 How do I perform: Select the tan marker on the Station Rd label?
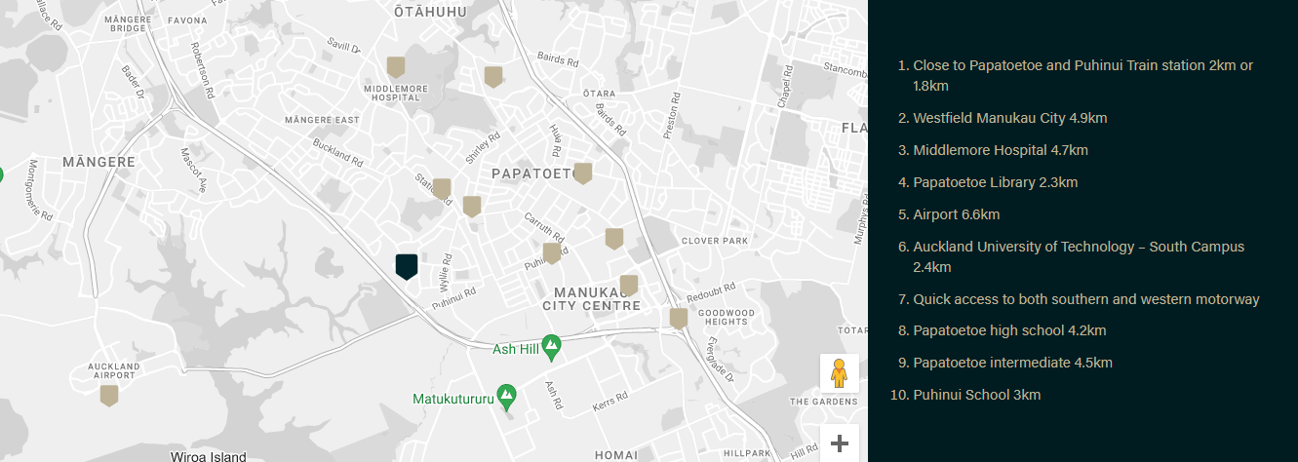(x=441, y=188)
